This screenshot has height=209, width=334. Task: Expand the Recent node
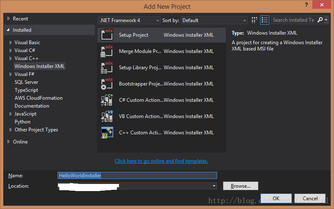[8, 18]
